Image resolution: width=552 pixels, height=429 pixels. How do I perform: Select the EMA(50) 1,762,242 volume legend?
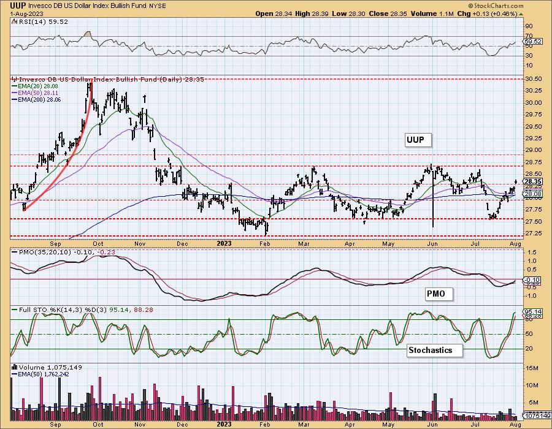[40, 374]
